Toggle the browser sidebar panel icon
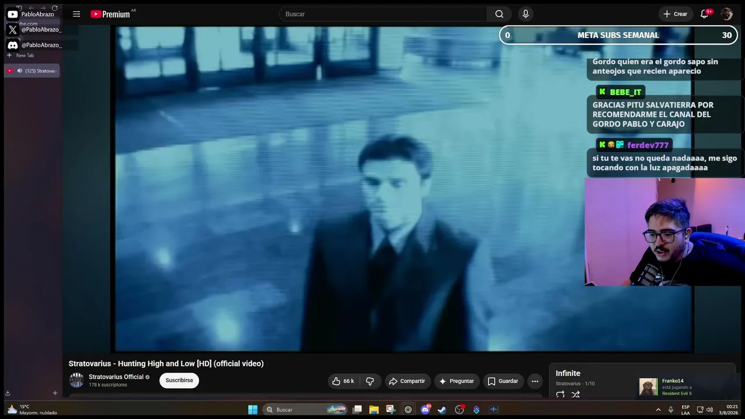This screenshot has width=745, height=419. 19,8
